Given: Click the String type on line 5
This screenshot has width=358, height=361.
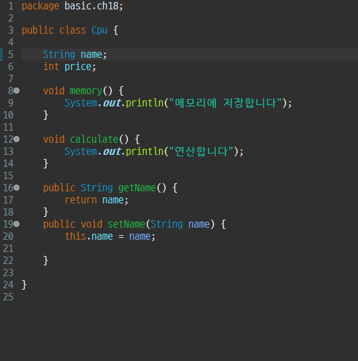Looking at the screenshot, I should pyautogui.click(x=59, y=55).
